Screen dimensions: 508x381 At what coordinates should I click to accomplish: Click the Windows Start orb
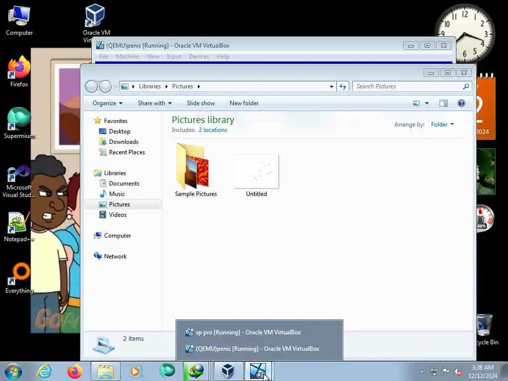[x=13, y=371]
